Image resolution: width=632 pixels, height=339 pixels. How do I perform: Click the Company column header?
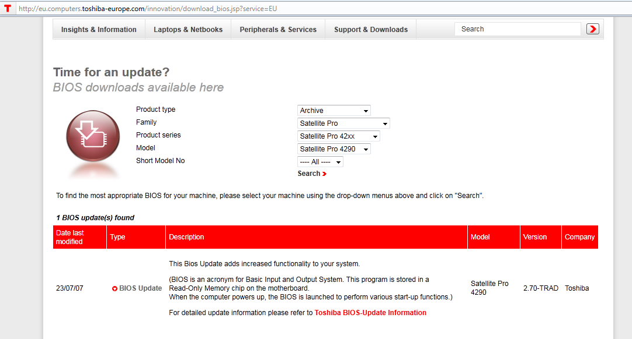click(579, 237)
